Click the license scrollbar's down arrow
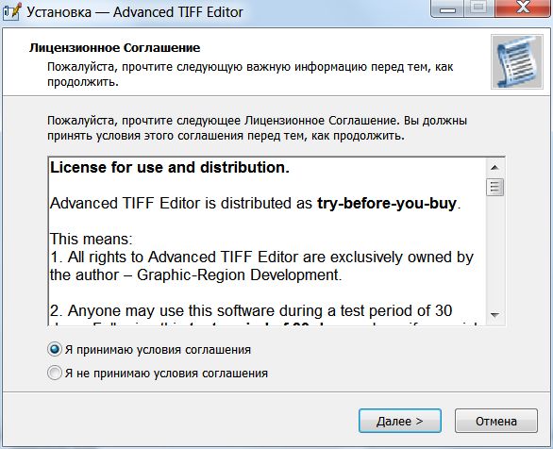The height and width of the screenshot is (449, 553). tap(494, 315)
